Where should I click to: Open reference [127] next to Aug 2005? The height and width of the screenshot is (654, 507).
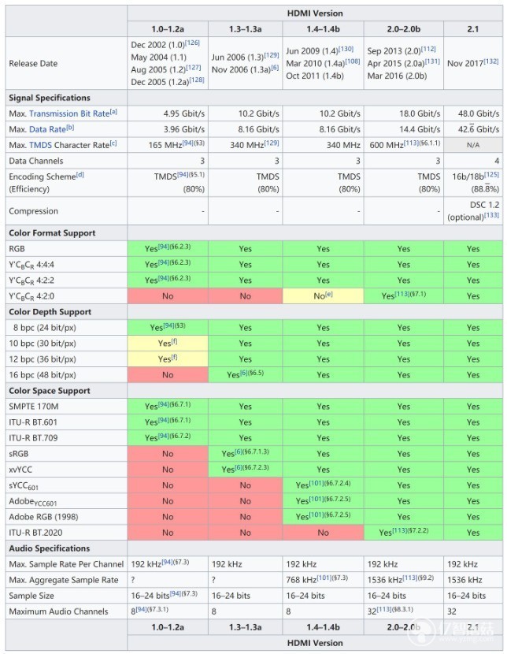(194, 68)
